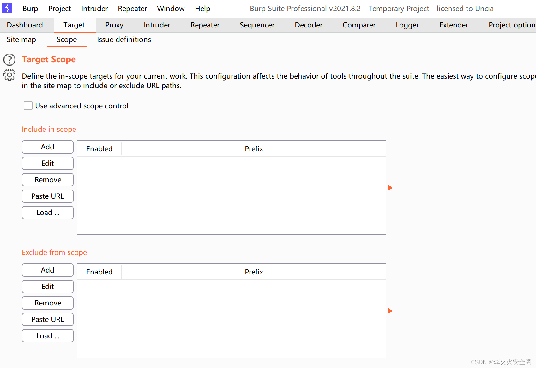
Task: Open the Target Scope help question-mark icon
Action: click(x=9, y=60)
